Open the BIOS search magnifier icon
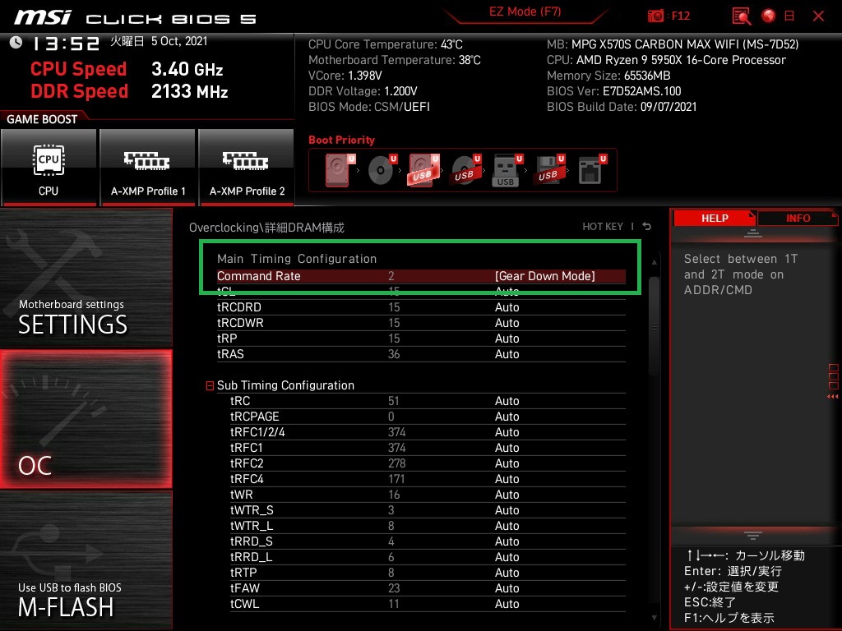 (741, 16)
